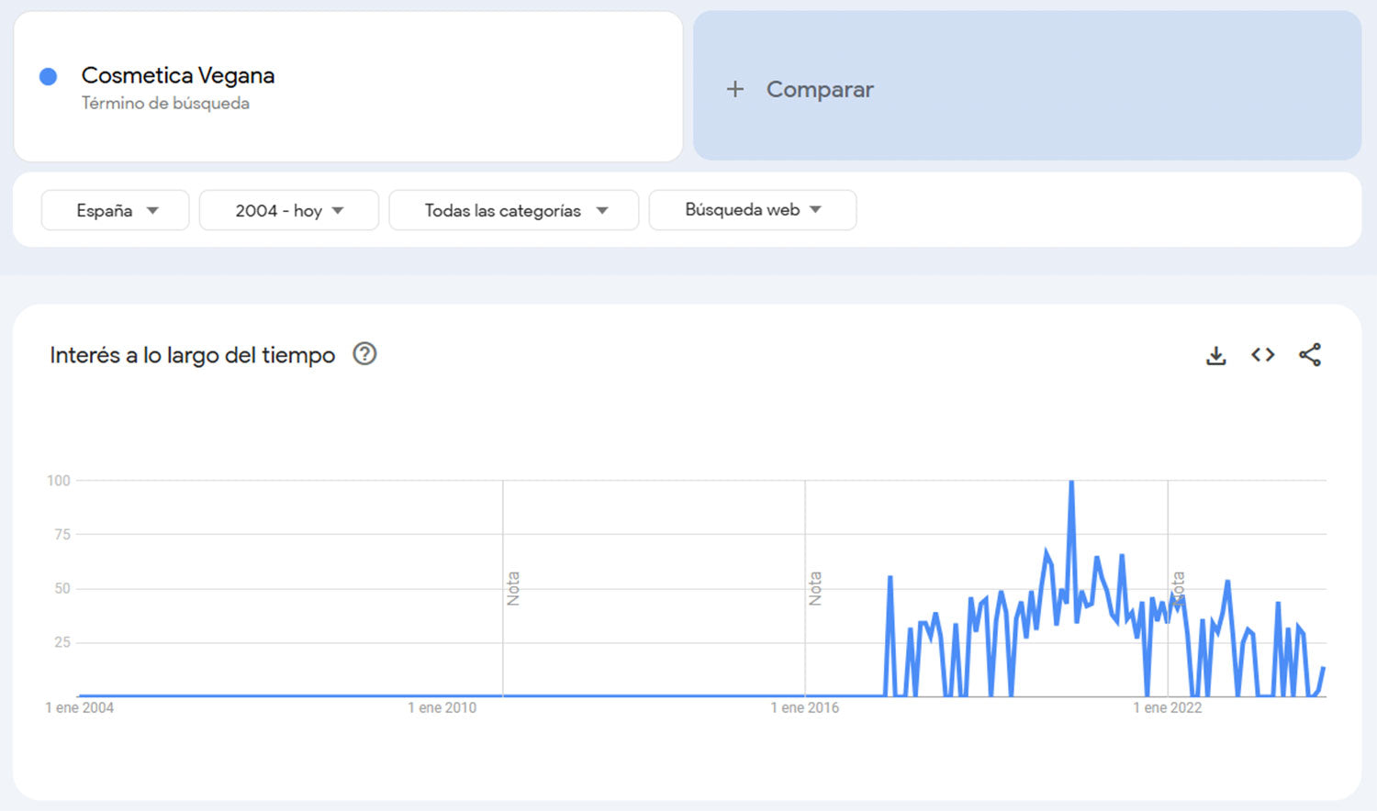
Task: Click the Nota marker near 2010
Action: tap(513, 588)
